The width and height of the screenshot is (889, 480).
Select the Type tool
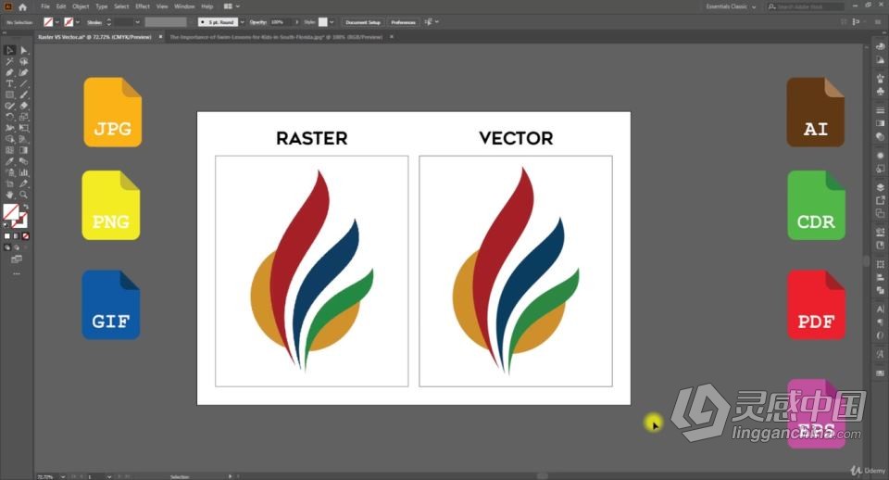point(9,83)
